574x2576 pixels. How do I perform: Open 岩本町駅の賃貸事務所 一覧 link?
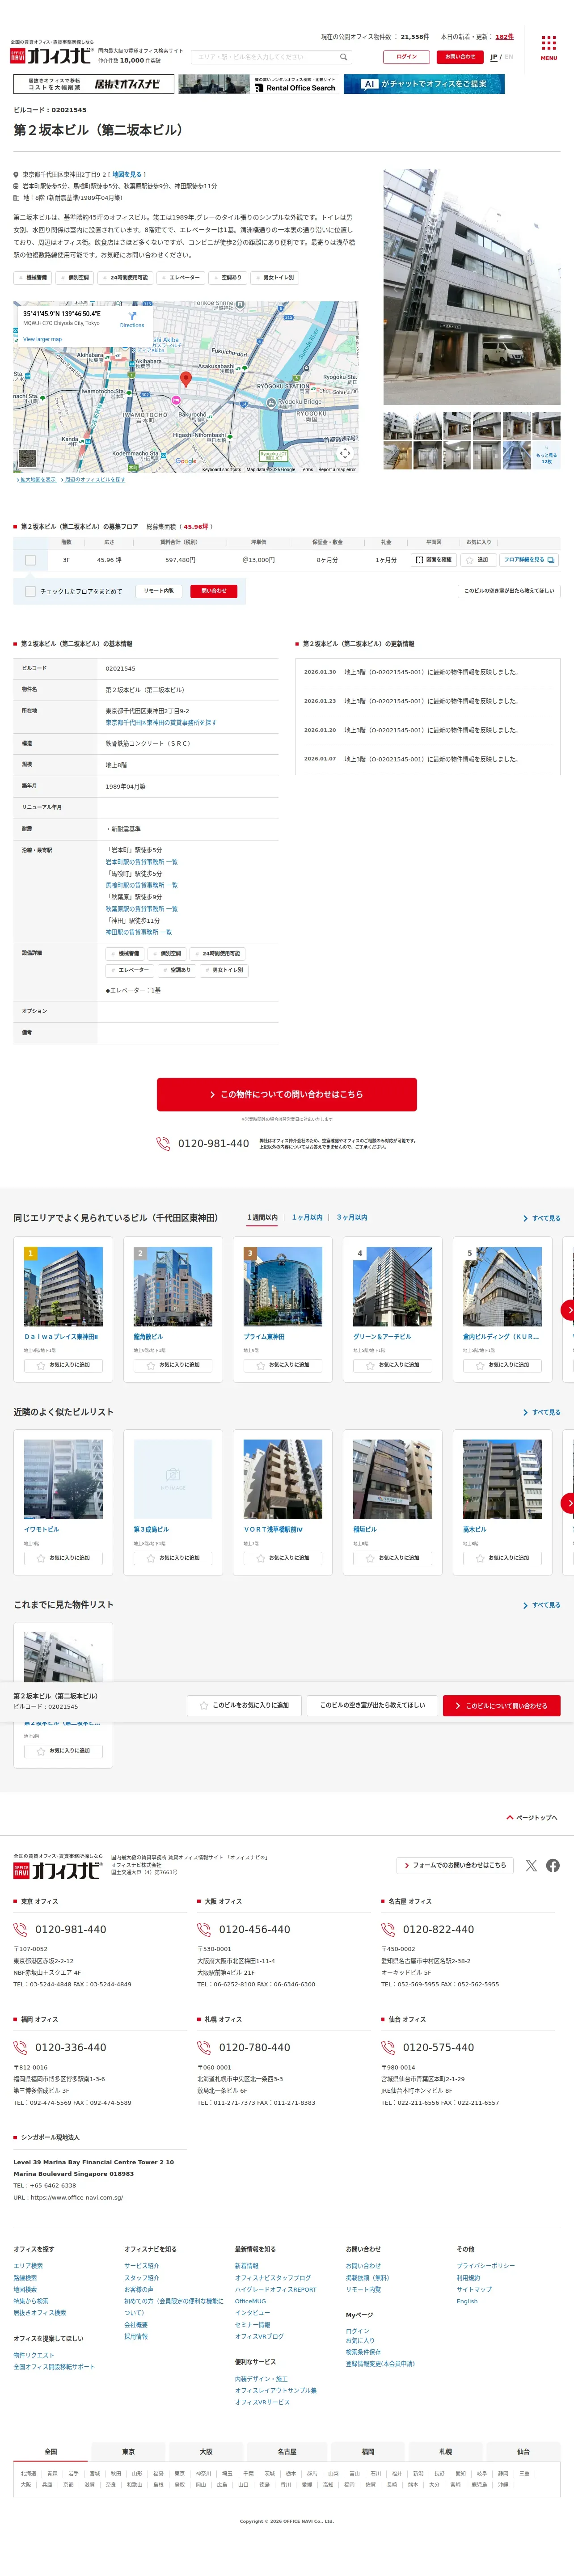[142, 862]
